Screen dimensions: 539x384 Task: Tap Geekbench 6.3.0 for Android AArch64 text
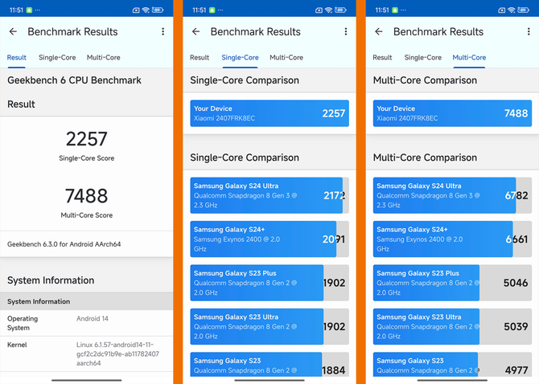[x=64, y=244]
